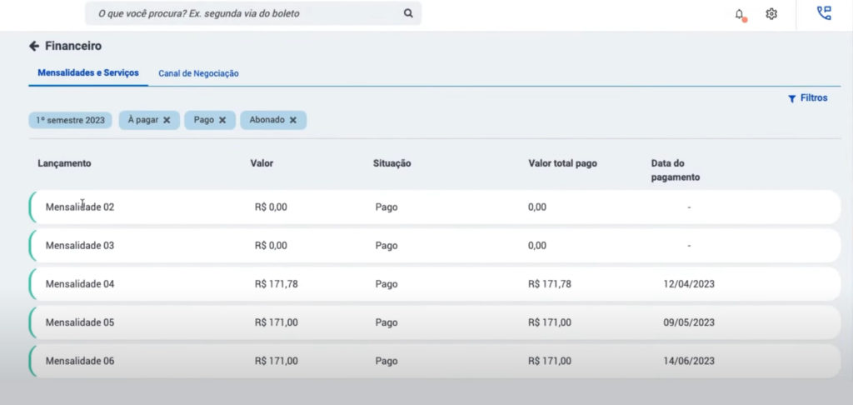Open the notifications bell
The height and width of the screenshot is (405, 853).
(x=739, y=14)
